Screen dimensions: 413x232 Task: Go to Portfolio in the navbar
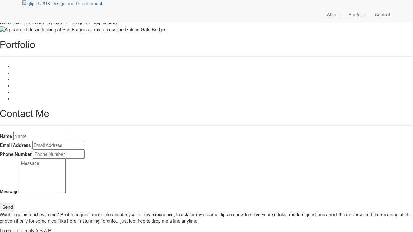(x=356, y=15)
